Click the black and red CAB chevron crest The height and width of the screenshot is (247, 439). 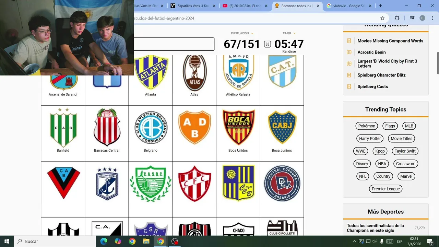[63, 183]
